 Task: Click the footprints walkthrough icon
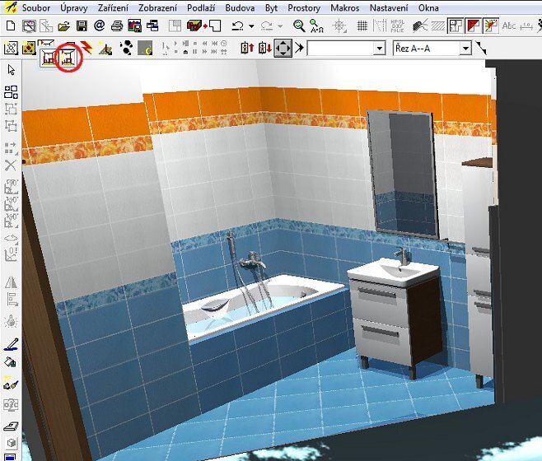[x=126, y=48]
